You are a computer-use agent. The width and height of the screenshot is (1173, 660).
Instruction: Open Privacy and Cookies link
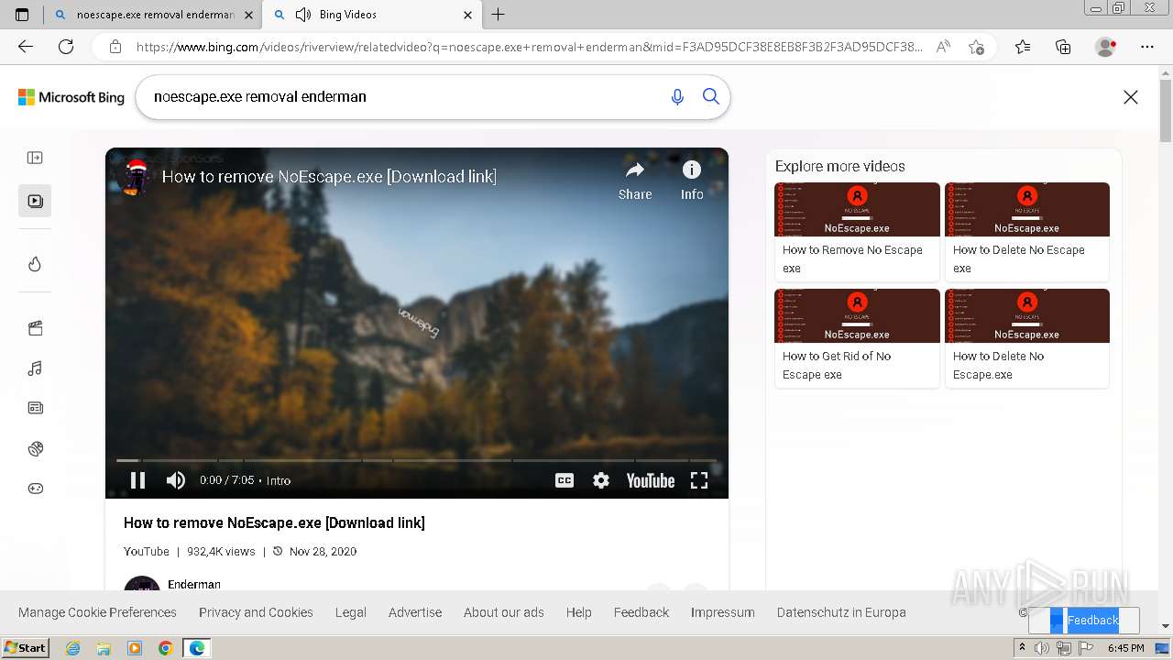point(256,612)
